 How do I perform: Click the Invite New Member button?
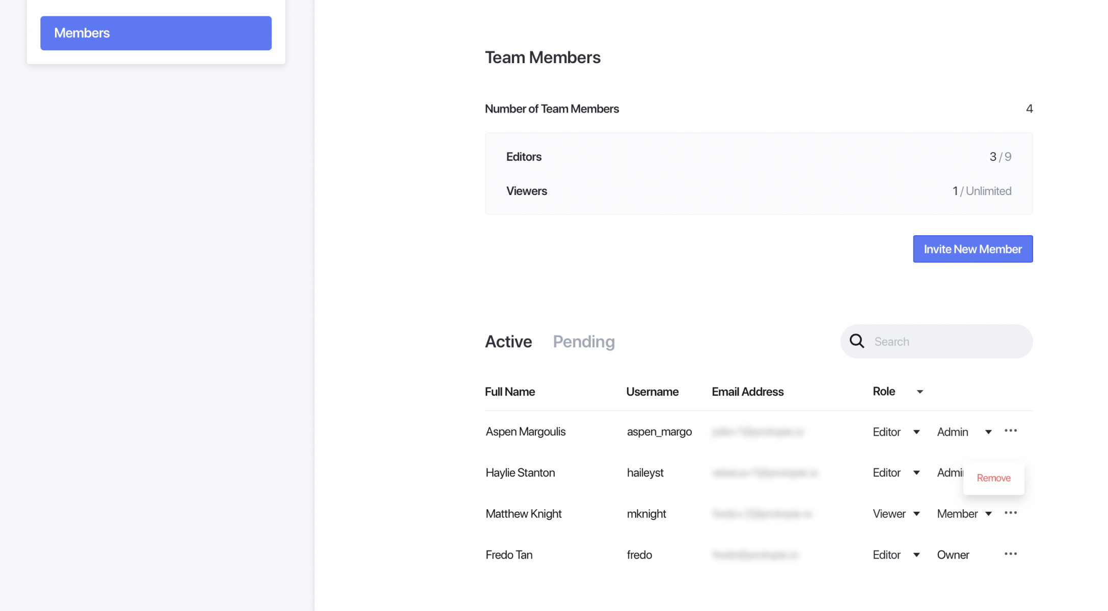point(972,249)
